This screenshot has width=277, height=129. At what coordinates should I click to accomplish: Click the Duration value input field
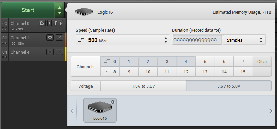coord(197,40)
